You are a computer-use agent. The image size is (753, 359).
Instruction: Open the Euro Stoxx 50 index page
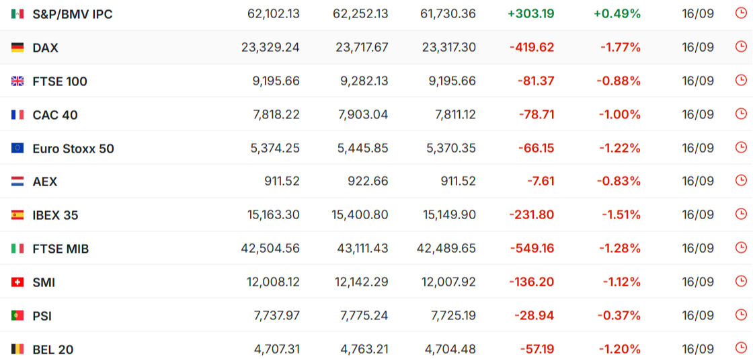pos(73,149)
